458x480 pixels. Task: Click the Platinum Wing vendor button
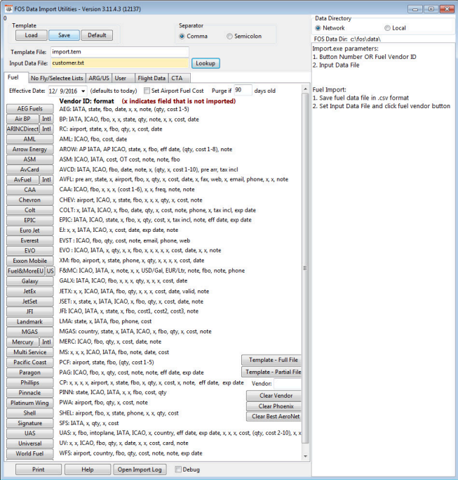pyautogui.click(x=30, y=403)
